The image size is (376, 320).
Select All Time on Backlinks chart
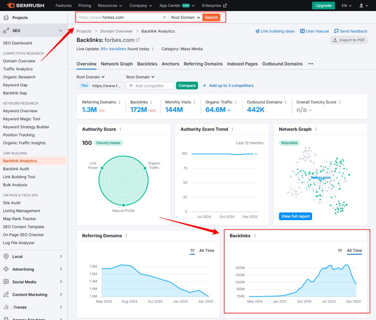(354, 251)
